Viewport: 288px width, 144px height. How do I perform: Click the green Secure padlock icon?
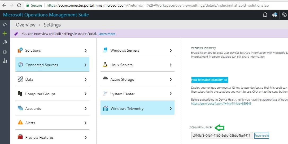(28, 5)
